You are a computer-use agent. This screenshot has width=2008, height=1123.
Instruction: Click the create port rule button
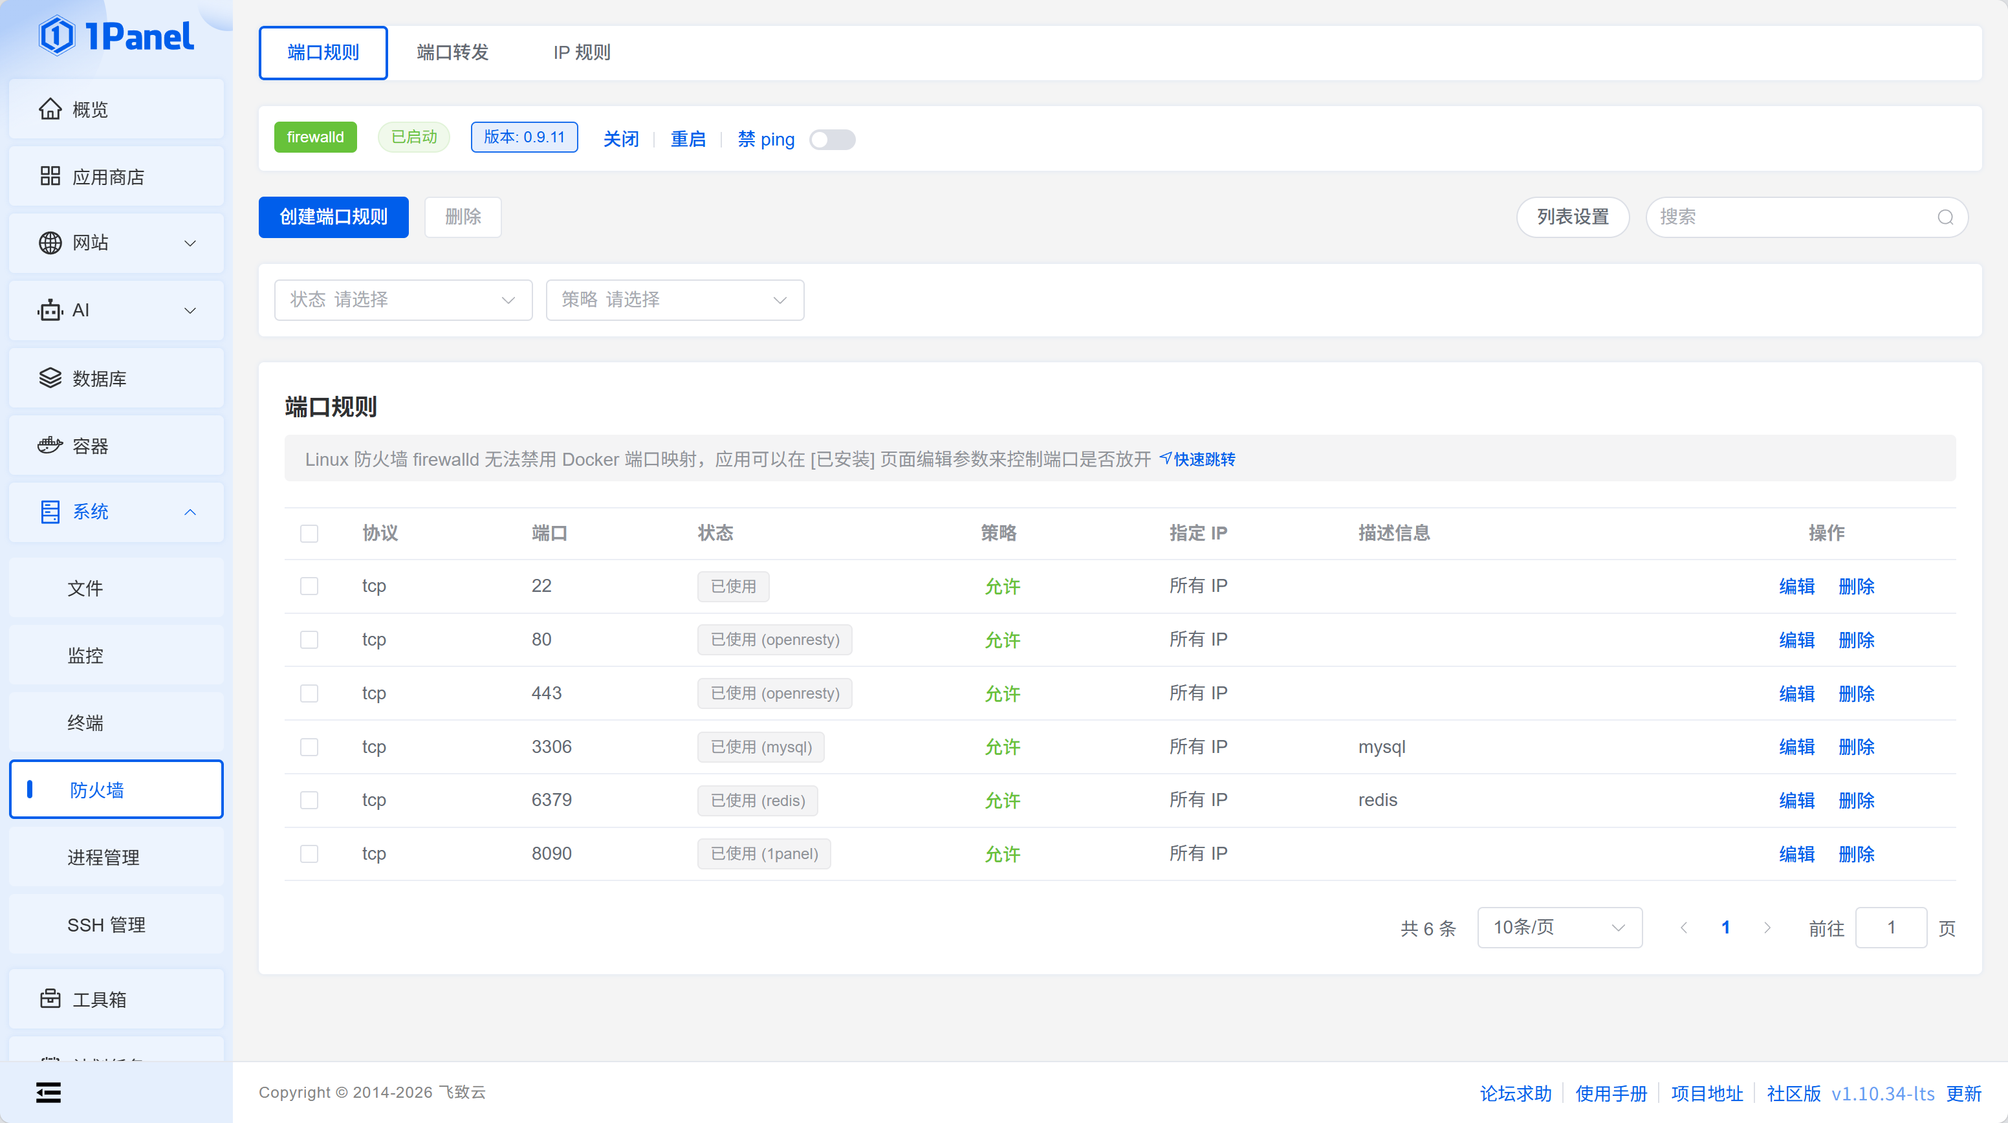tap(333, 217)
